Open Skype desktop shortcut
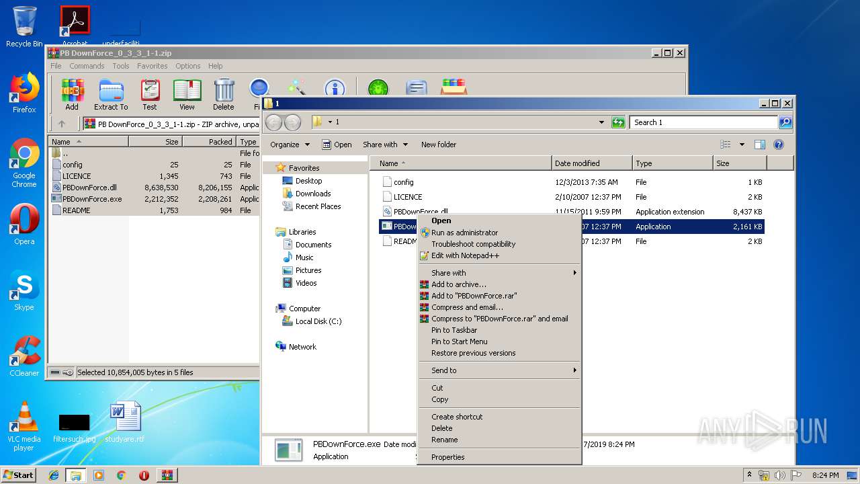860x484 pixels. click(x=24, y=290)
